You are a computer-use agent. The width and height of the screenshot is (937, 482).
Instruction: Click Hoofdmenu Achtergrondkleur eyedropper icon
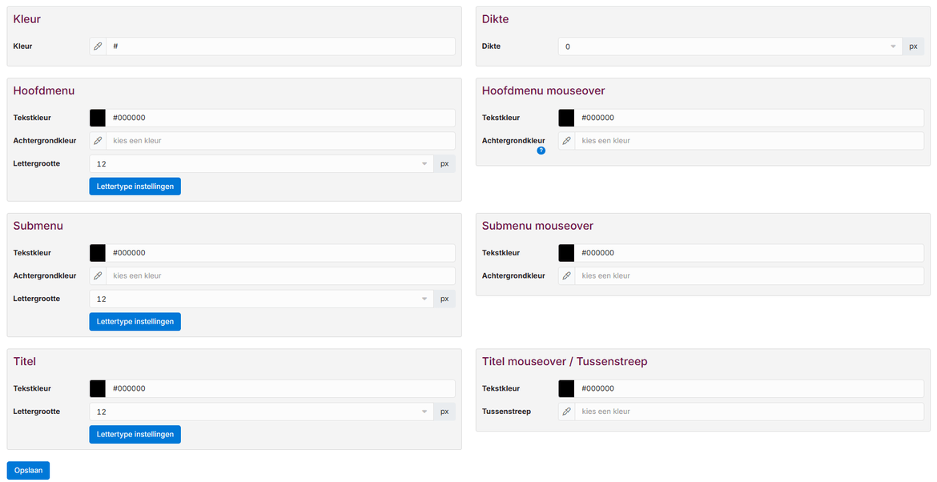click(98, 141)
